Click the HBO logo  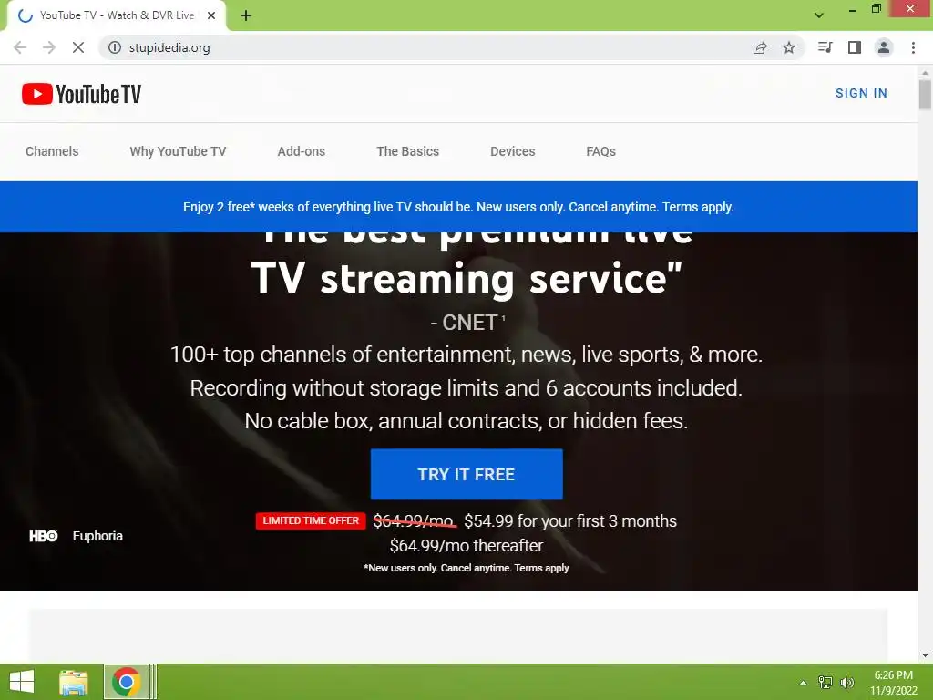(x=44, y=536)
